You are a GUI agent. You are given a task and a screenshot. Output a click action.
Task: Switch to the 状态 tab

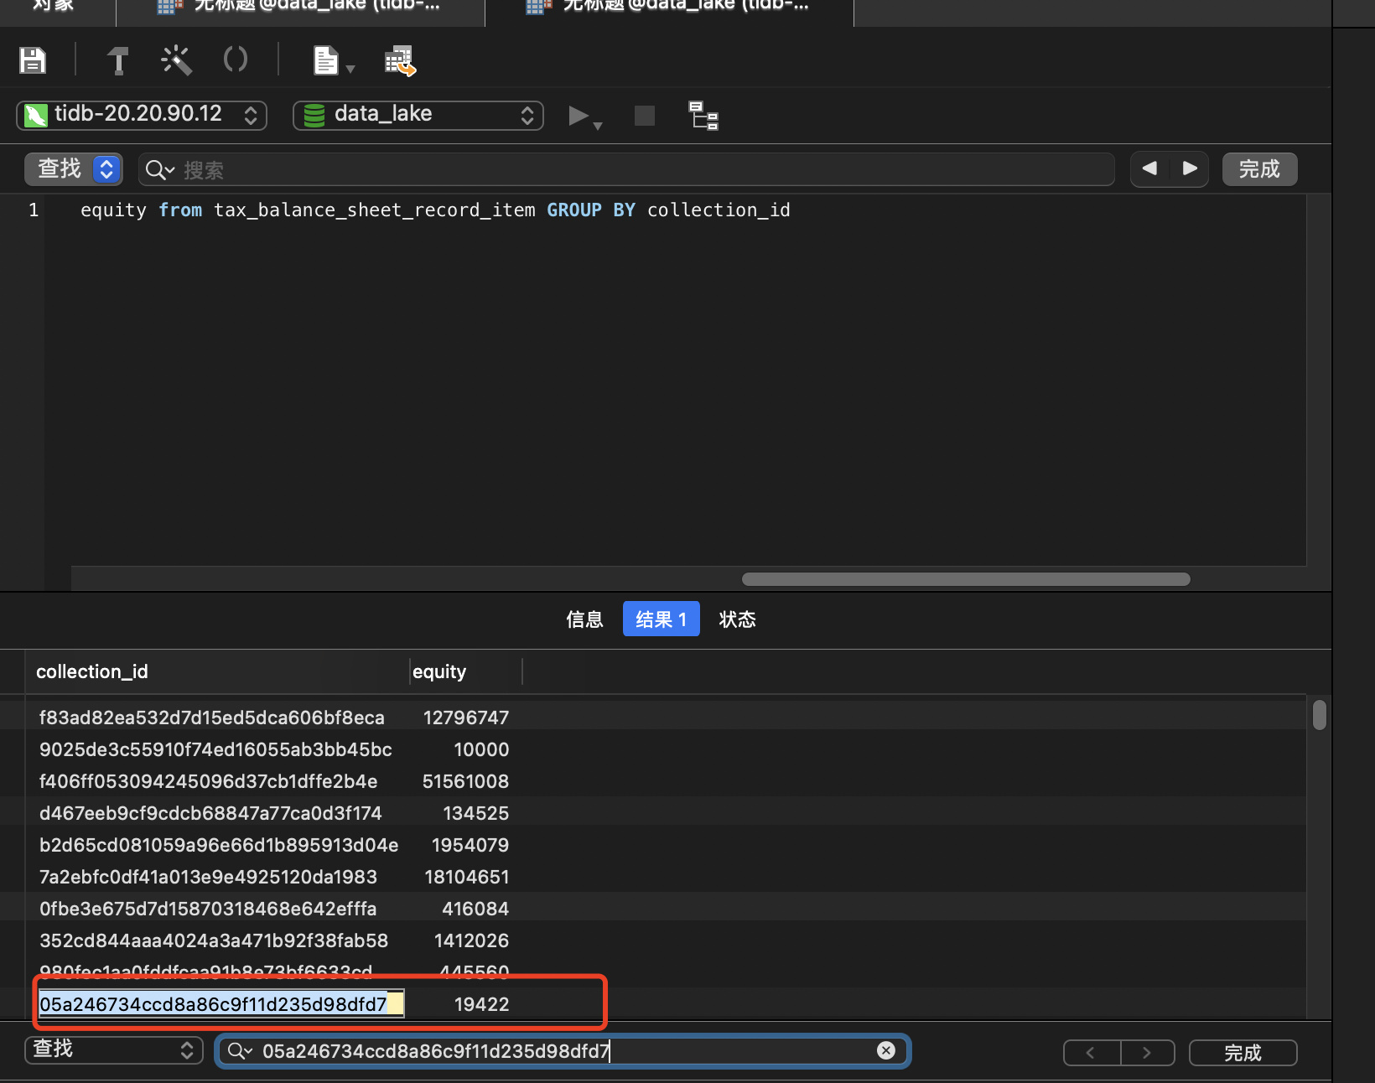click(737, 619)
